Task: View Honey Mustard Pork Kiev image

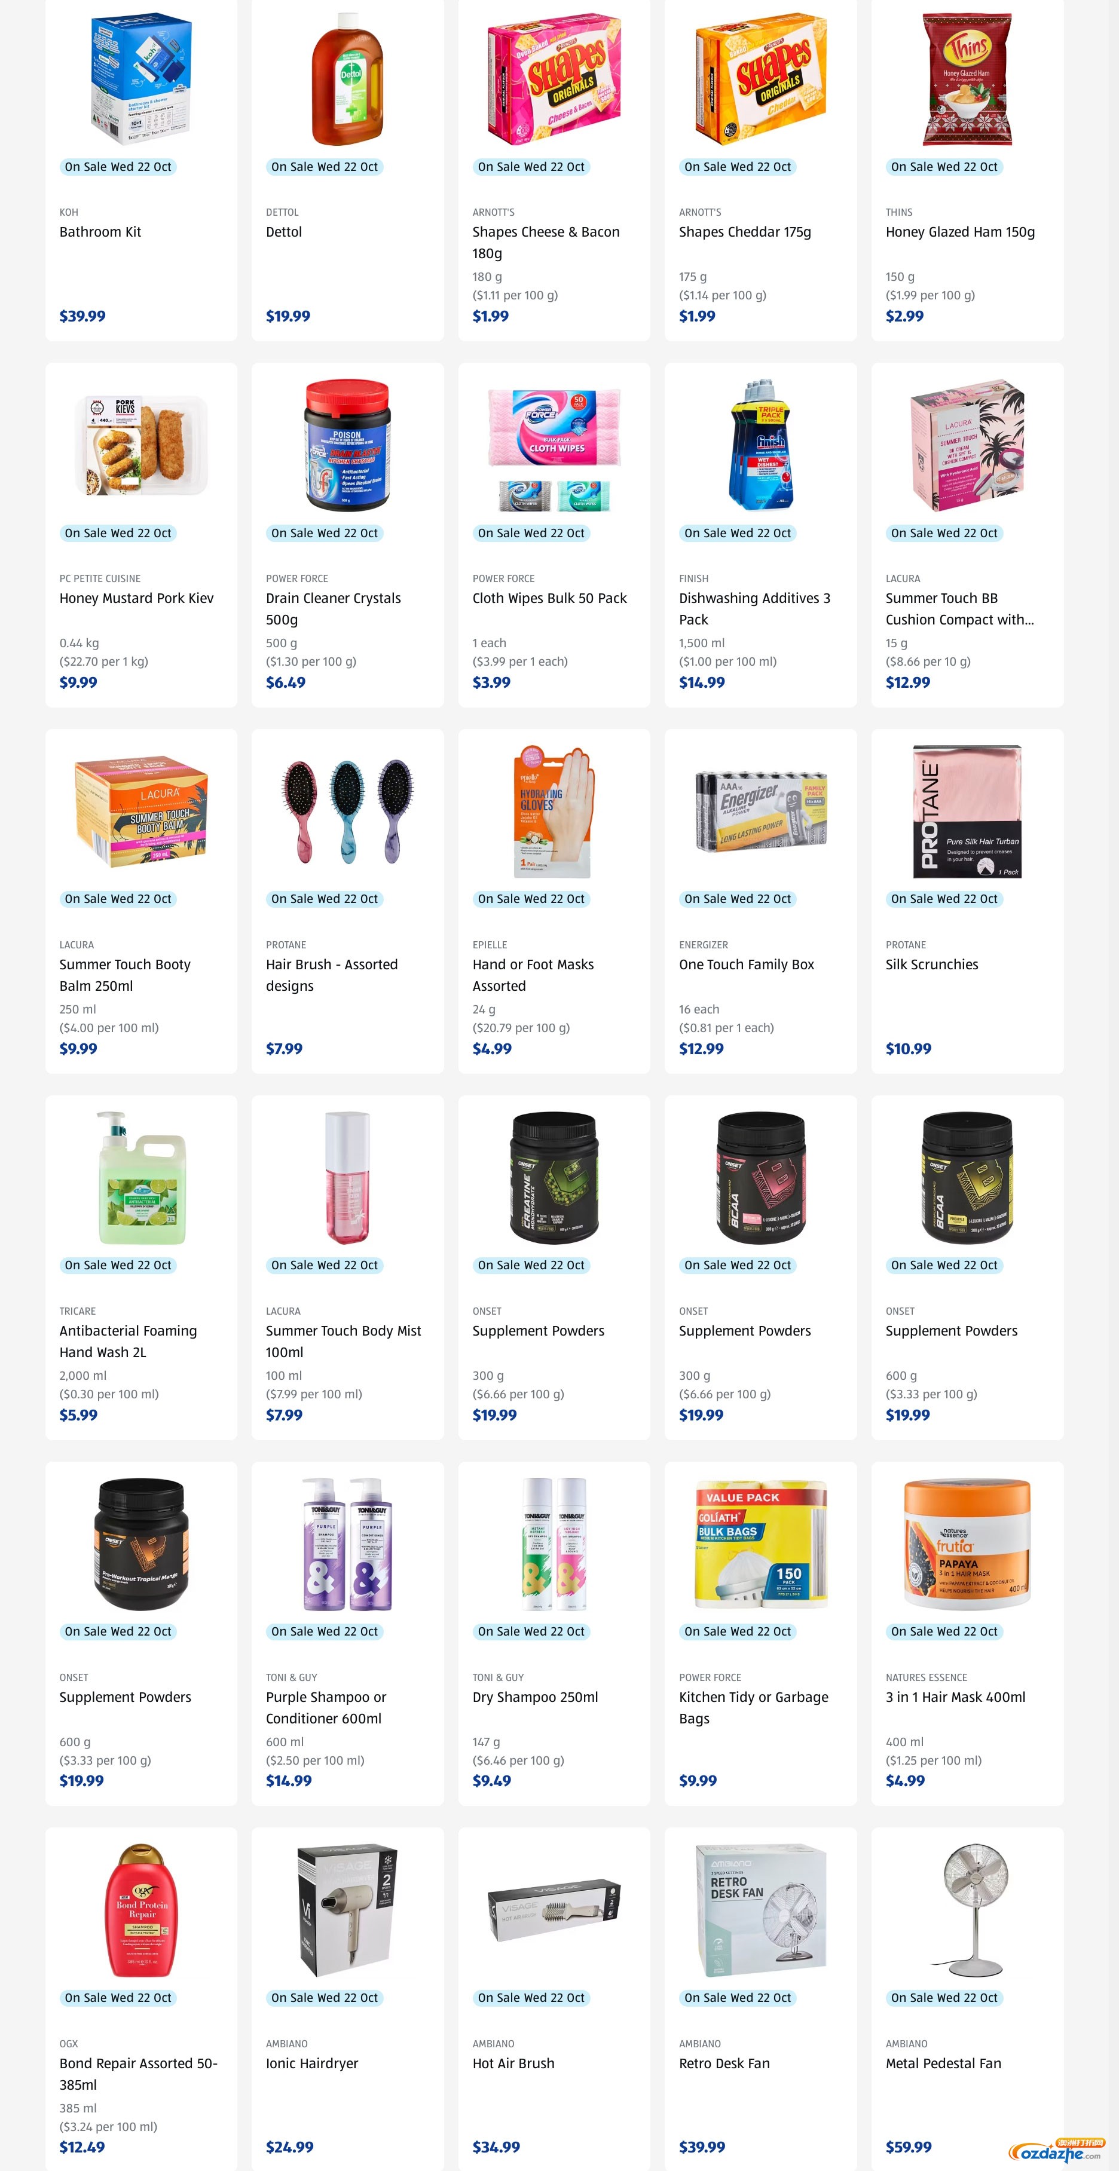Action: (141, 445)
